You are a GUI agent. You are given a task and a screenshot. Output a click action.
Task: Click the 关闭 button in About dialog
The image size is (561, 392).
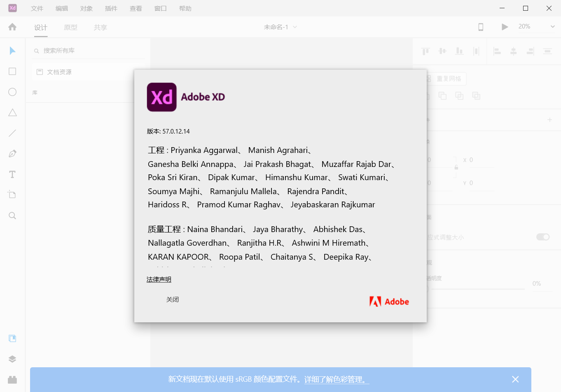tap(173, 299)
